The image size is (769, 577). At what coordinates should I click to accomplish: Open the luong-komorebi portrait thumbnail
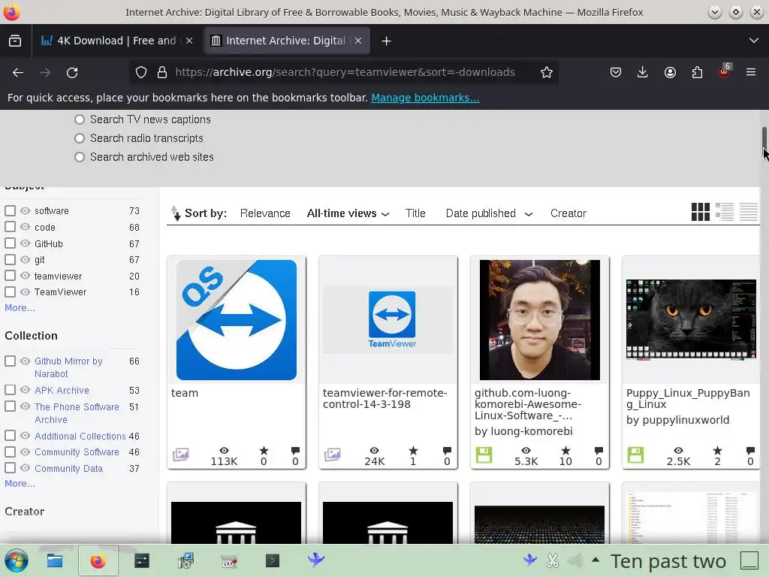(x=539, y=320)
